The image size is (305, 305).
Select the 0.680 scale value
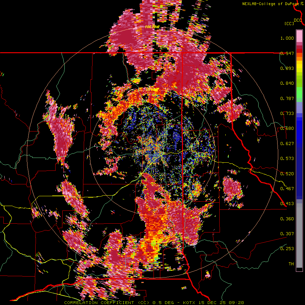[x=287, y=128]
